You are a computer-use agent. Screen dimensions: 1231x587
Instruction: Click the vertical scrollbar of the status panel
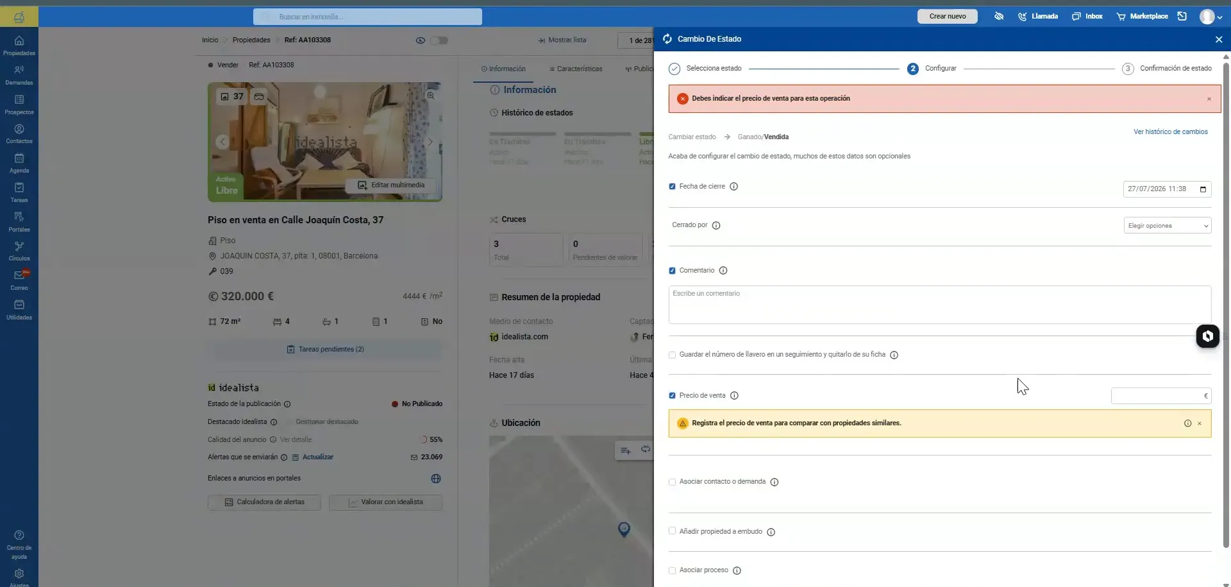(1226, 302)
